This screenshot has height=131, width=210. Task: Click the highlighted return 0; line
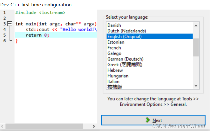point(56,35)
